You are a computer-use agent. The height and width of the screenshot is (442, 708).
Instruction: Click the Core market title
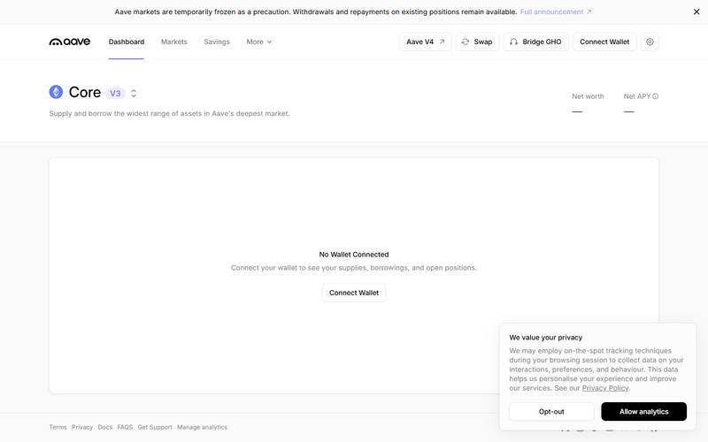tap(85, 92)
